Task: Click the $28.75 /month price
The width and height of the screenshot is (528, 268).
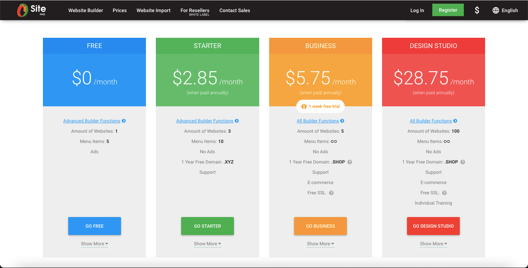Action: click(433, 78)
